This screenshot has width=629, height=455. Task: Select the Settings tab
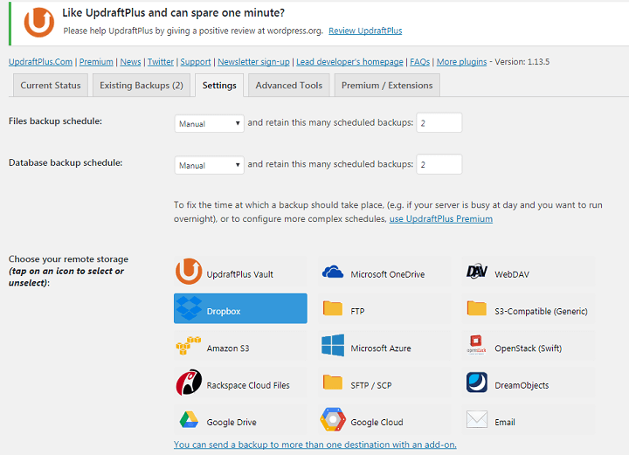219,86
